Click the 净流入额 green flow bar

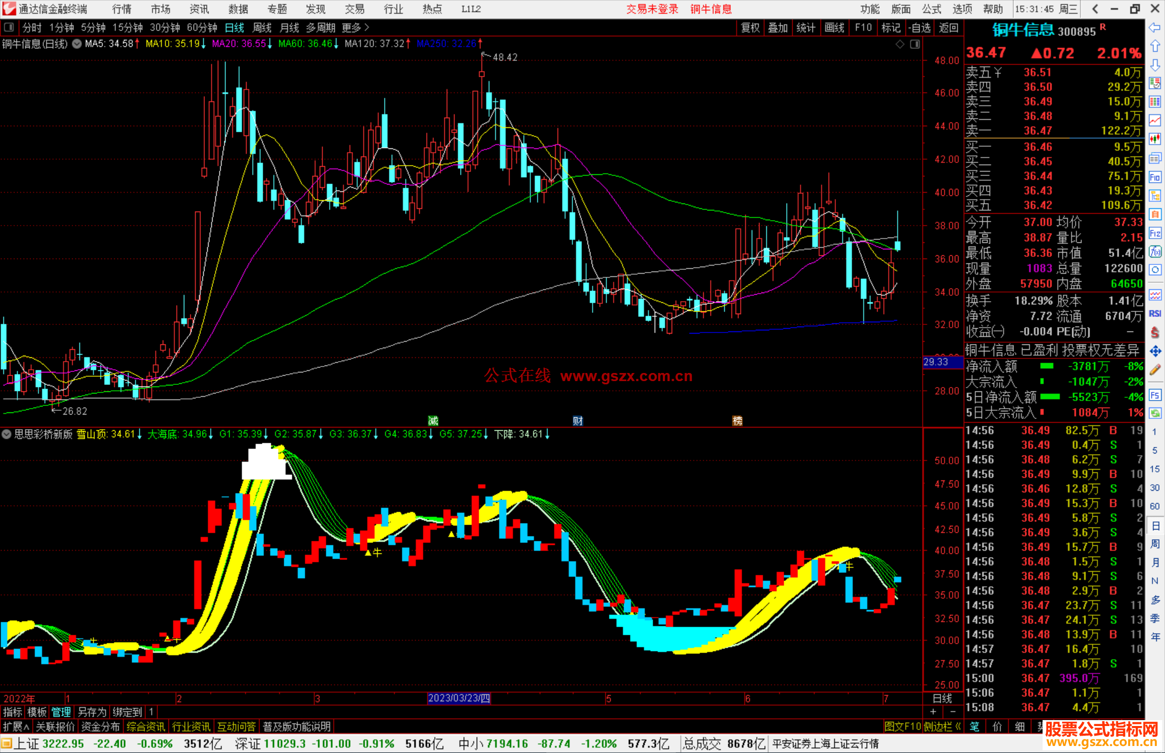pyautogui.click(x=1047, y=367)
